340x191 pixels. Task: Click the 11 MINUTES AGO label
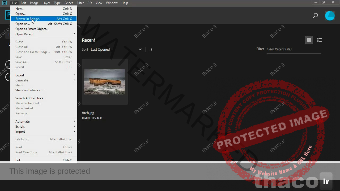coord(92,118)
